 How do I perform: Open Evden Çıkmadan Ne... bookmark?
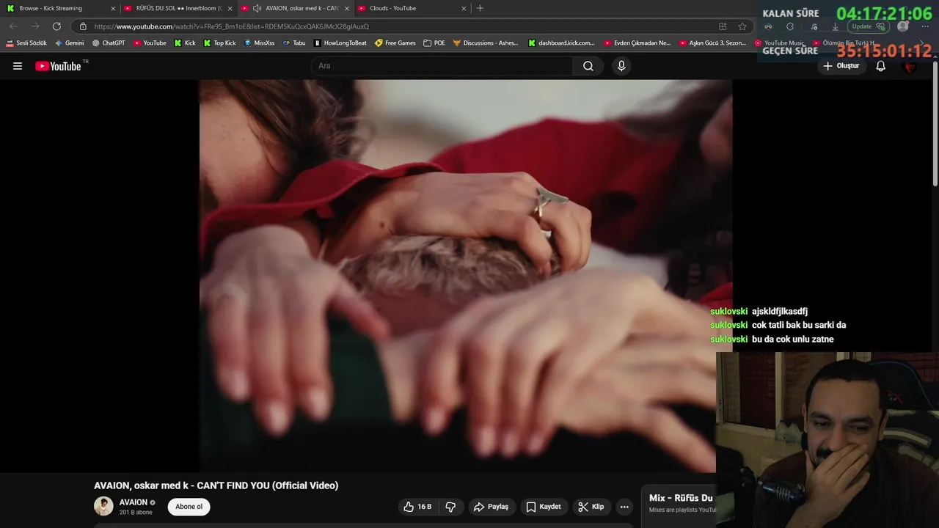click(x=637, y=43)
